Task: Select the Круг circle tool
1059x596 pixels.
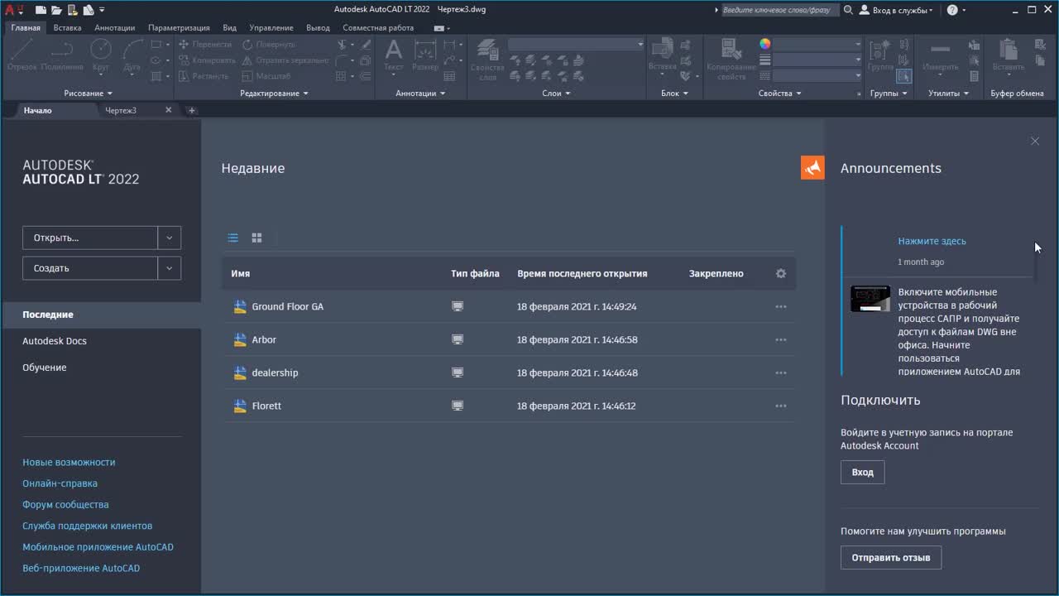Action: [101, 57]
